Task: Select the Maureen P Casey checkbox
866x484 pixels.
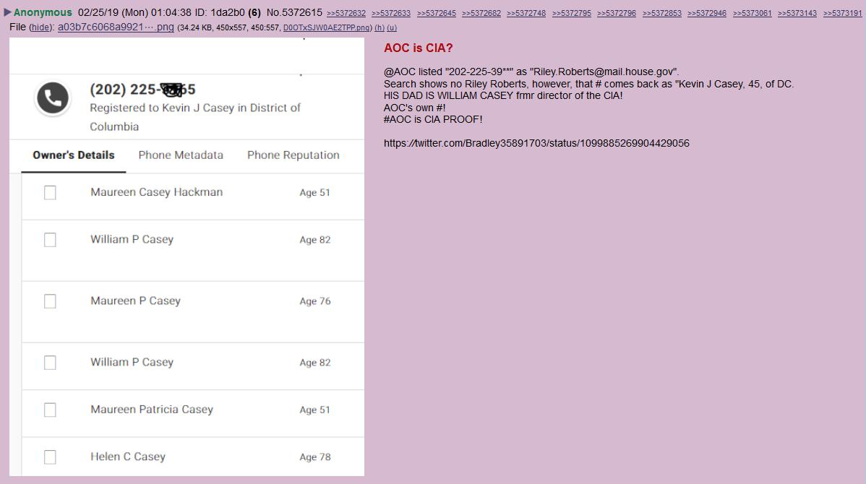Action: pos(50,301)
